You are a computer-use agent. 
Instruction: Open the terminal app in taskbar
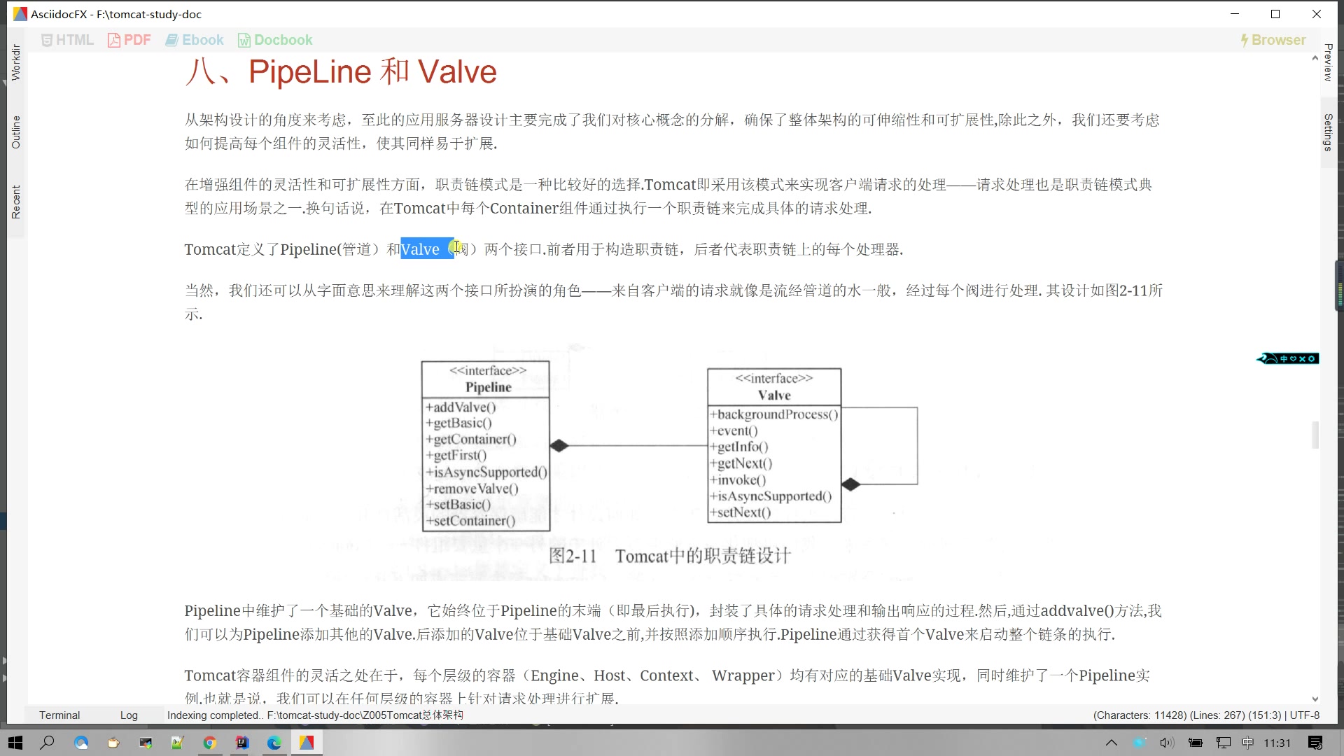[x=146, y=743]
